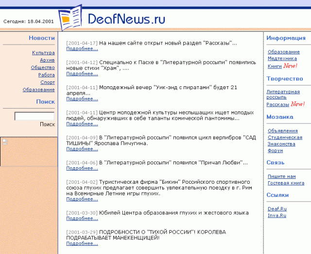Click the Информация heading on the right

[x=286, y=38]
